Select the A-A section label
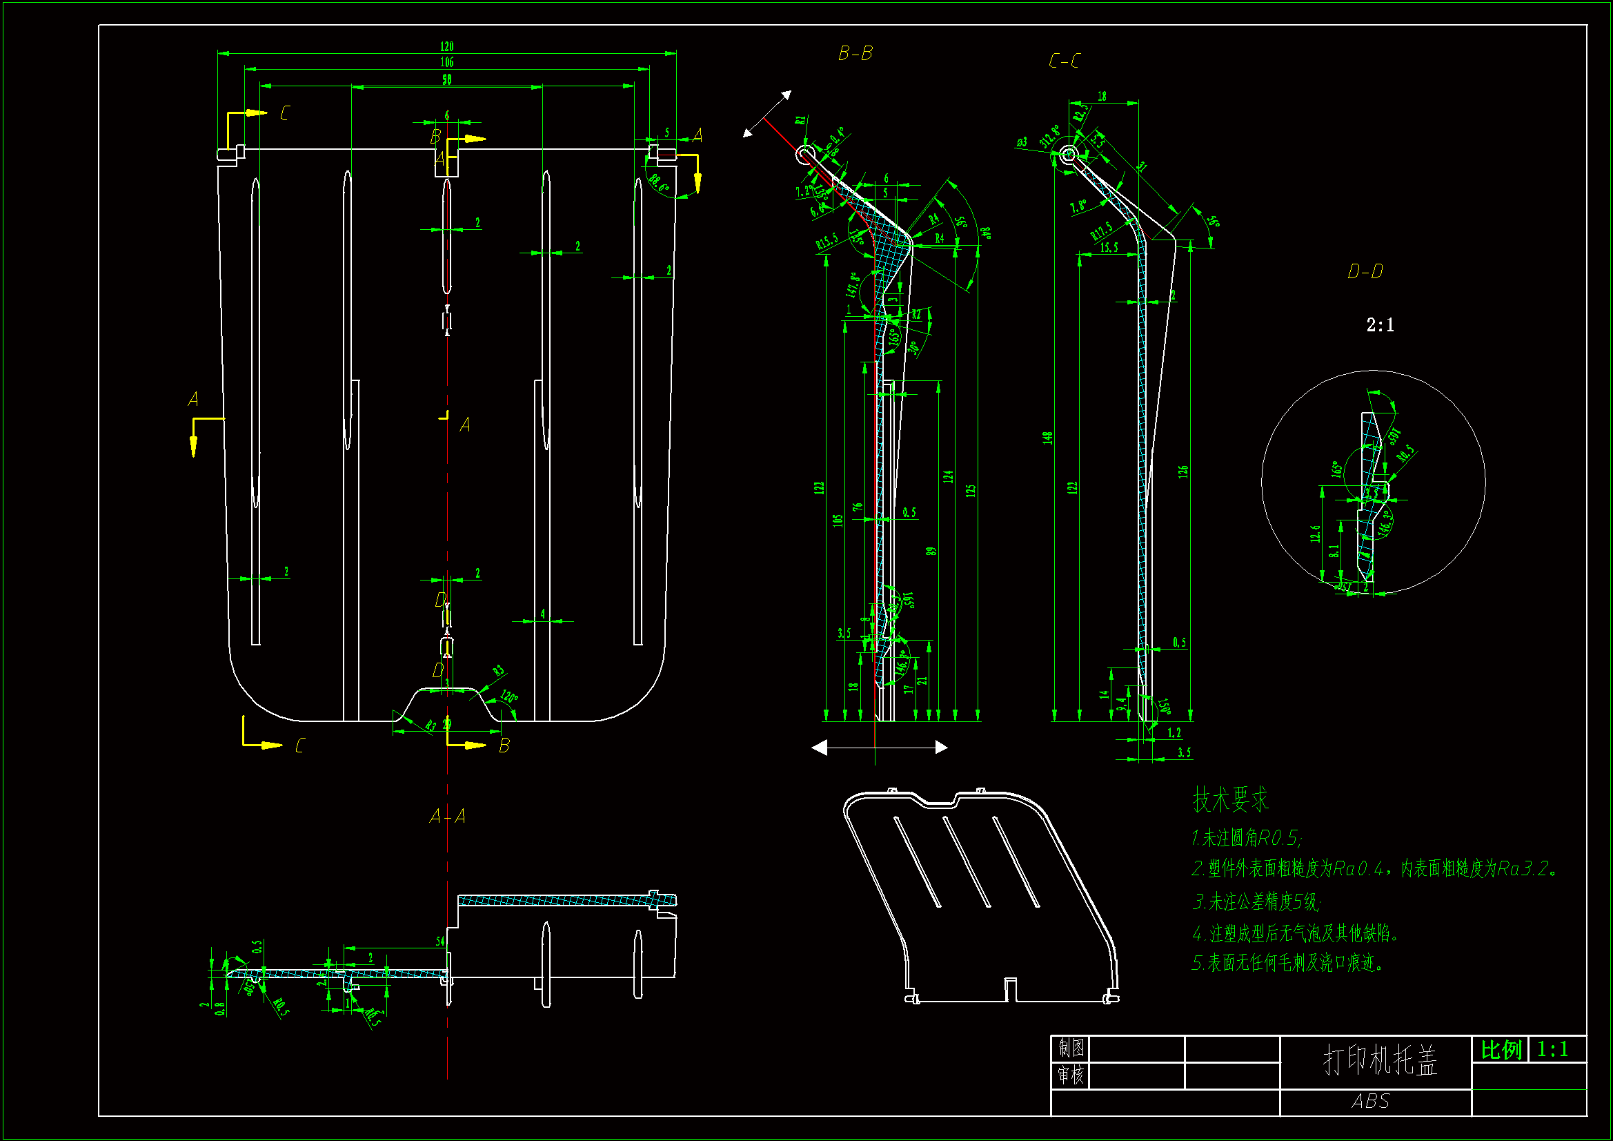The width and height of the screenshot is (1613, 1141). tap(448, 816)
